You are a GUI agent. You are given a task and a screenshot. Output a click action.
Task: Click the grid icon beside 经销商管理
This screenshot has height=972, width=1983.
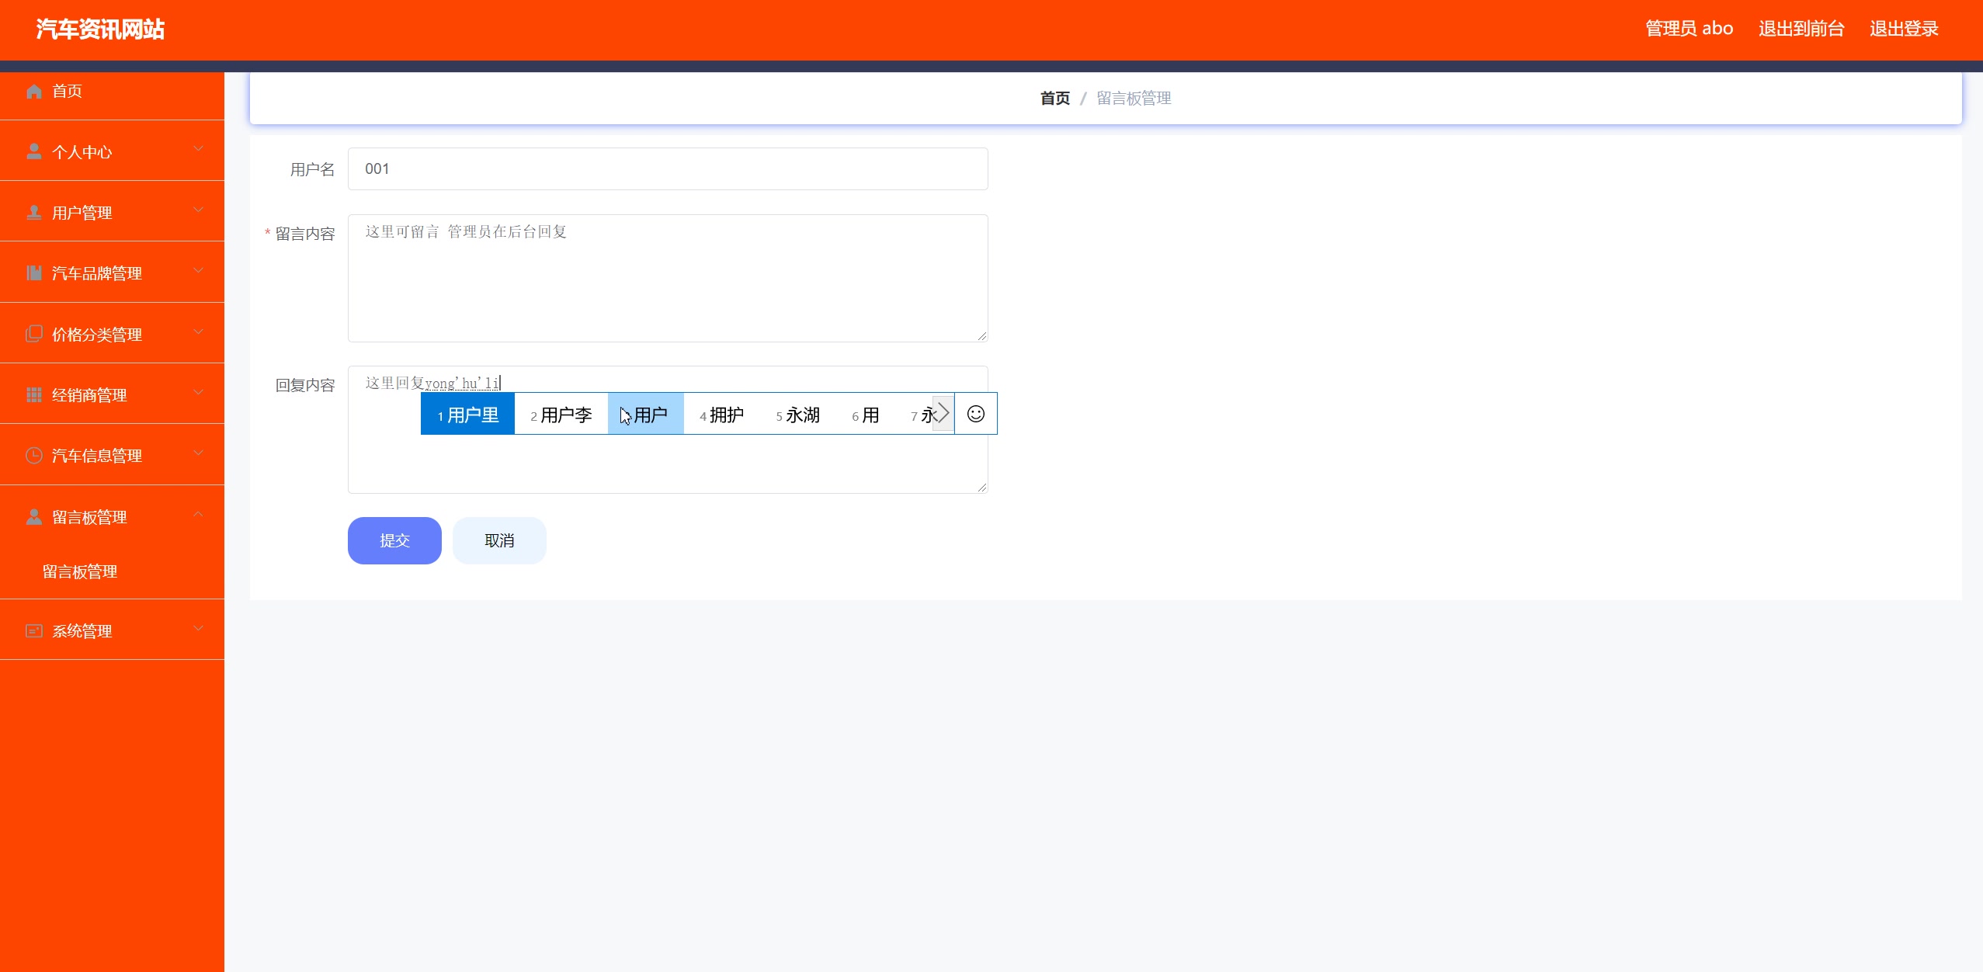[x=34, y=394]
